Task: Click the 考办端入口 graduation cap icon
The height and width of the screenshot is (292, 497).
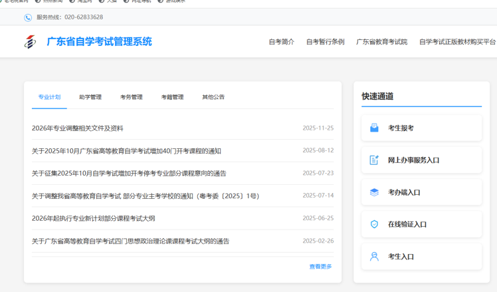Action: 374,192
